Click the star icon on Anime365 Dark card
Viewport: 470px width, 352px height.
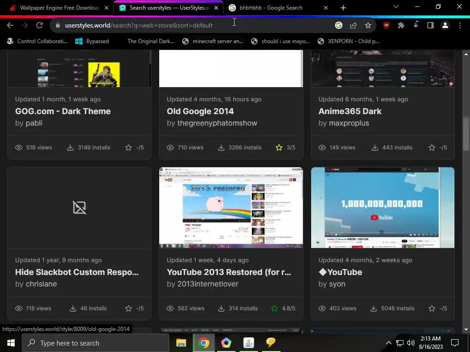[431, 148]
